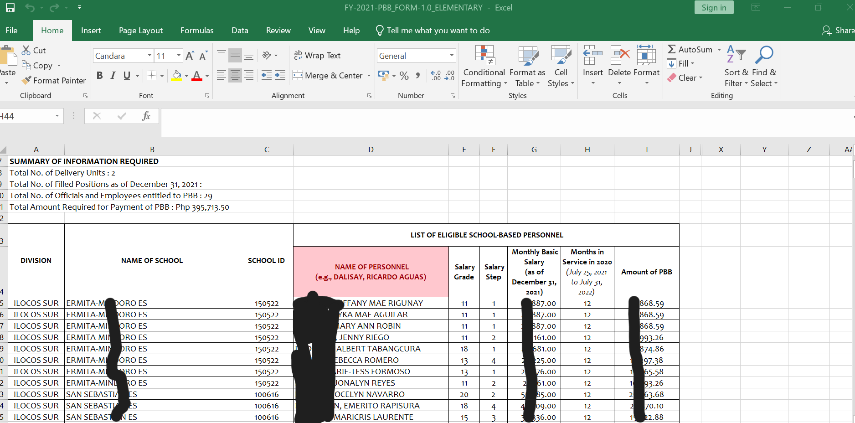Enable Wrap Text

pyautogui.click(x=317, y=56)
